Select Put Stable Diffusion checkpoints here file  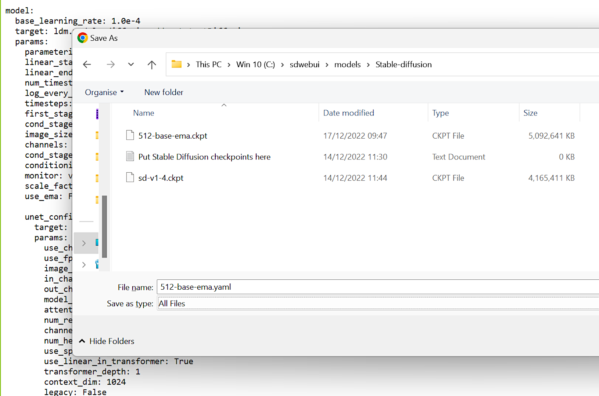tap(204, 157)
